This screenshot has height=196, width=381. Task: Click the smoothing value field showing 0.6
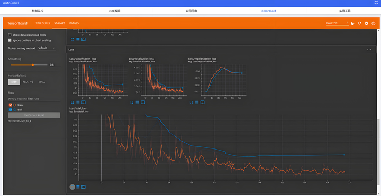tap(55, 65)
